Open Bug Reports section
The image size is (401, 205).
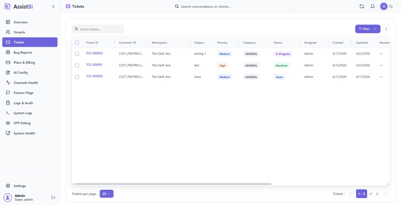point(30,52)
